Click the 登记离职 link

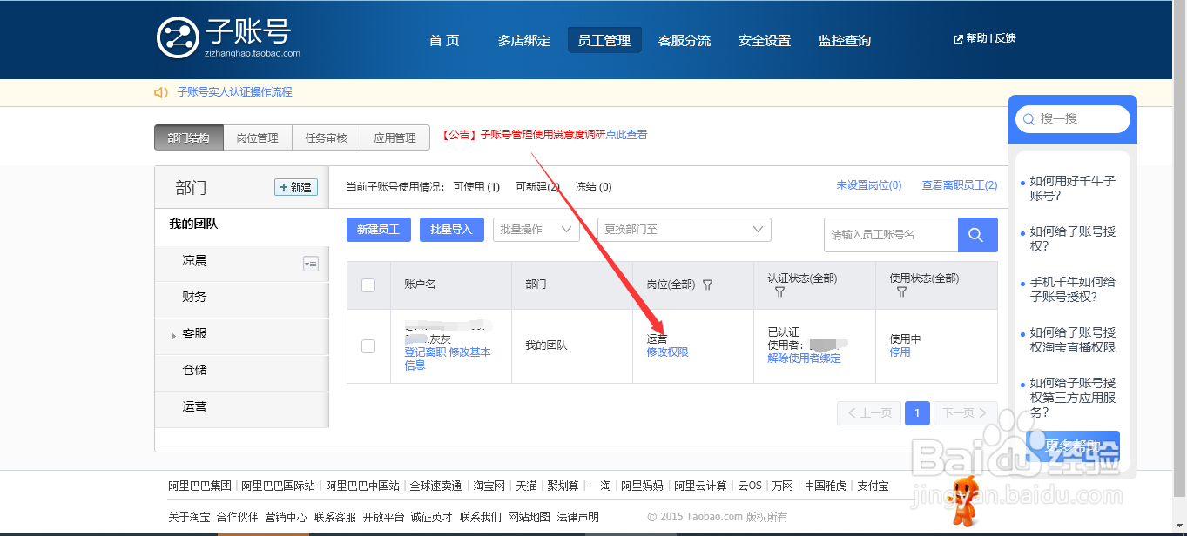click(x=425, y=352)
